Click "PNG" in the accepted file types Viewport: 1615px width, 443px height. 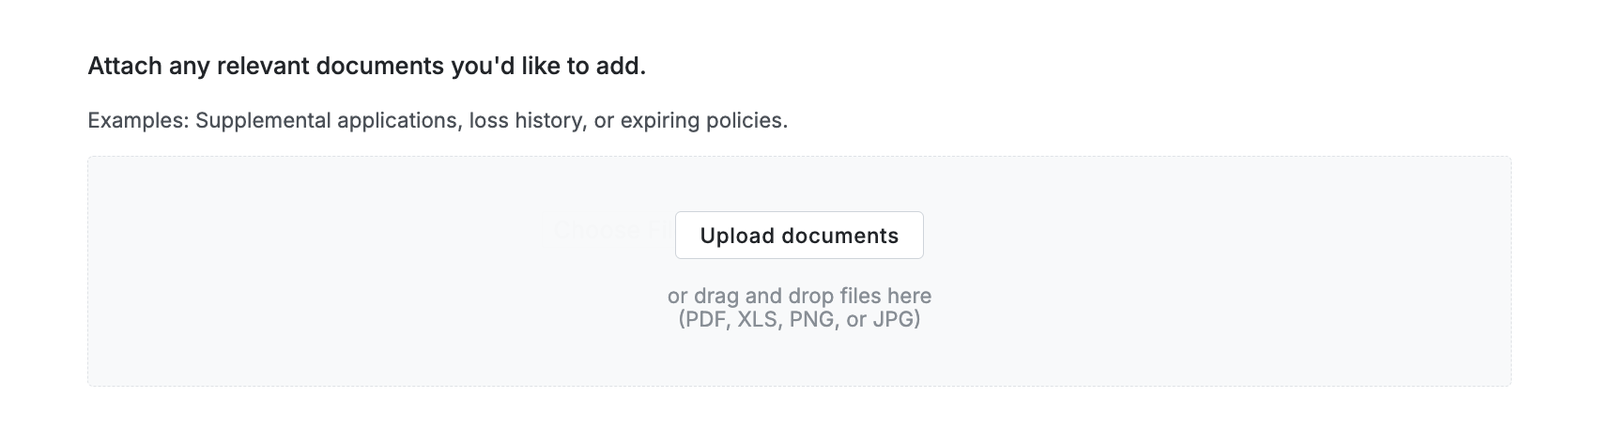click(811, 319)
